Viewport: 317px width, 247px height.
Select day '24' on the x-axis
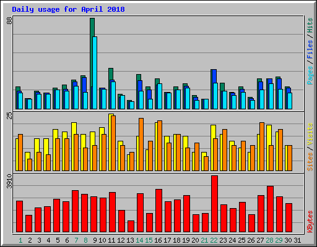click(232, 240)
